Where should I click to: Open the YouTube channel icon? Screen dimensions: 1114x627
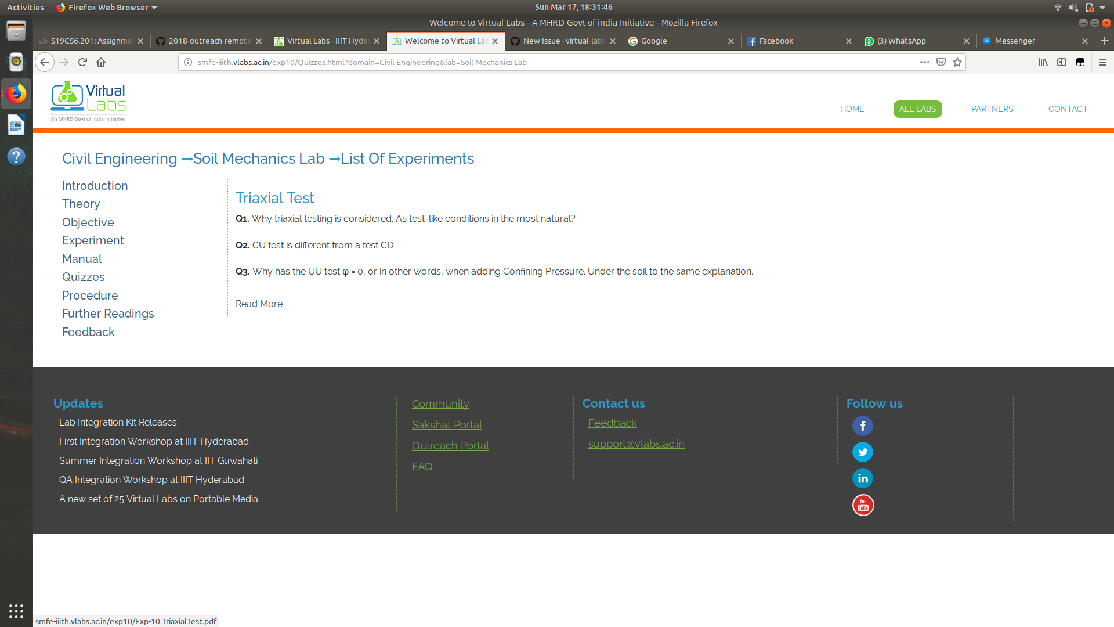(x=863, y=505)
